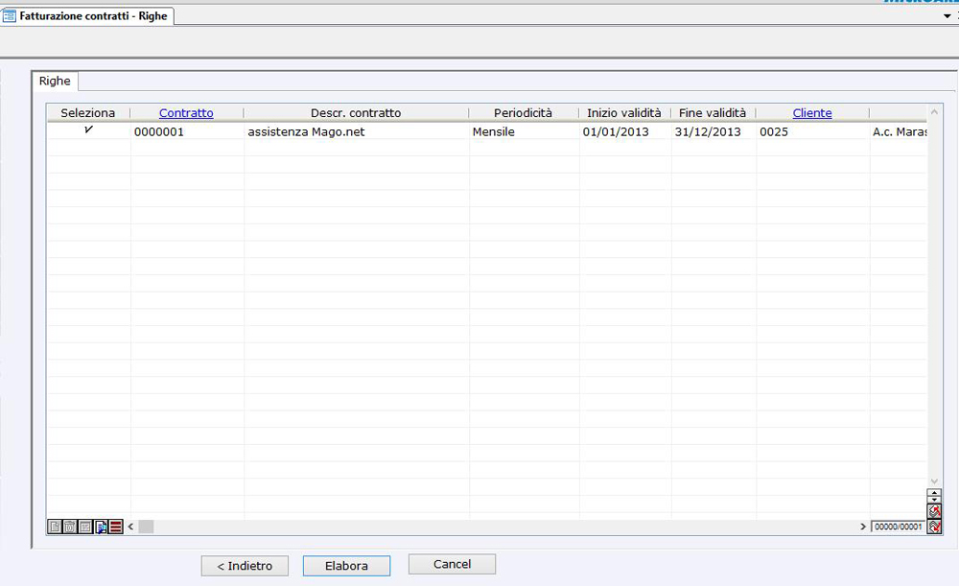Click the small down arrow stepper button

coord(934,500)
